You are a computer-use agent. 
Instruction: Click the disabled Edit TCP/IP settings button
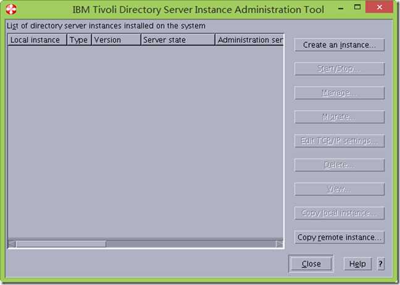pos(340,141)
